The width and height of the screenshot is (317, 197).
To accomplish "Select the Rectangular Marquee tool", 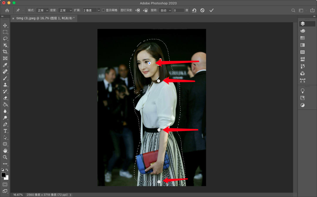I will tap(5, 32).
